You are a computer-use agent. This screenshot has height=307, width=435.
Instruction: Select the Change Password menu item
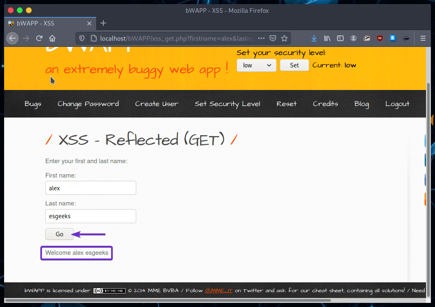88,104
